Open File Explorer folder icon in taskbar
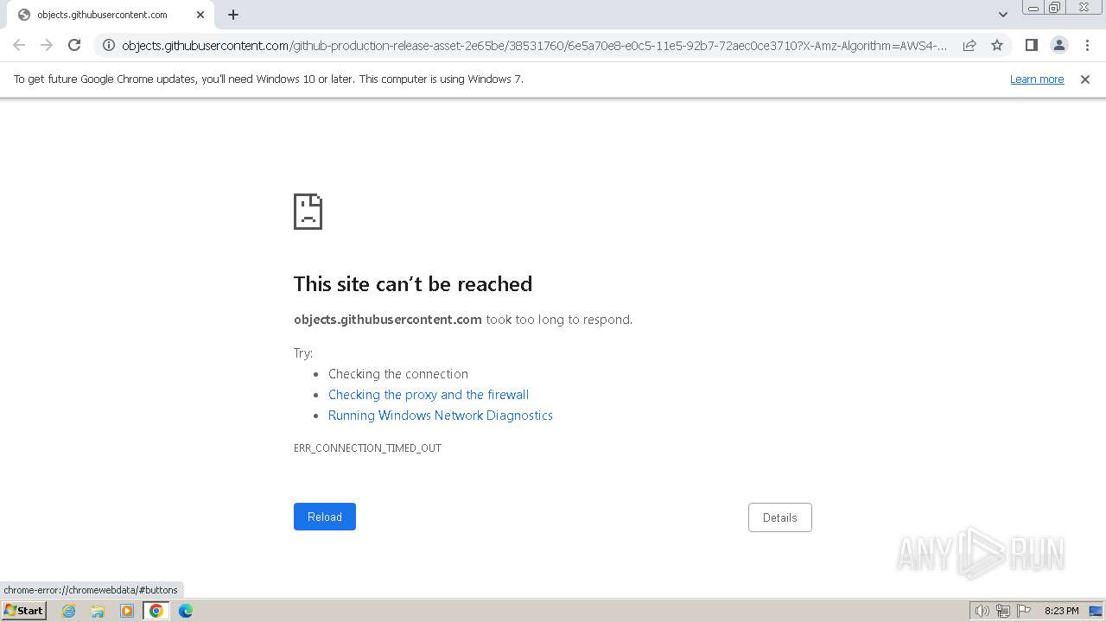1106x622 pixels. [98, 611]
